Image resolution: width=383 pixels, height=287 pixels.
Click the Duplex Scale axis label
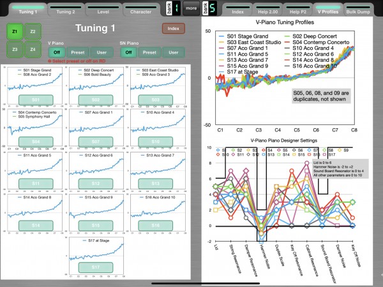point(280,254)
